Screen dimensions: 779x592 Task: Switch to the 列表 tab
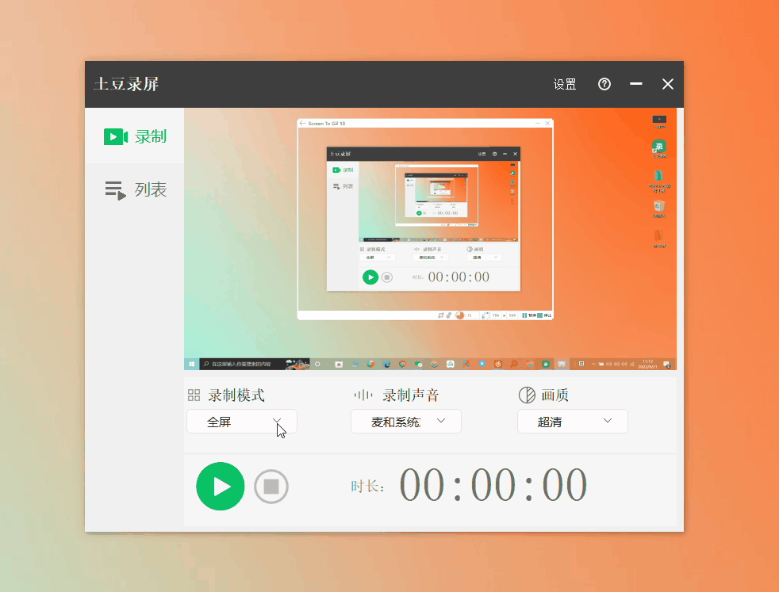click(135, 189)
